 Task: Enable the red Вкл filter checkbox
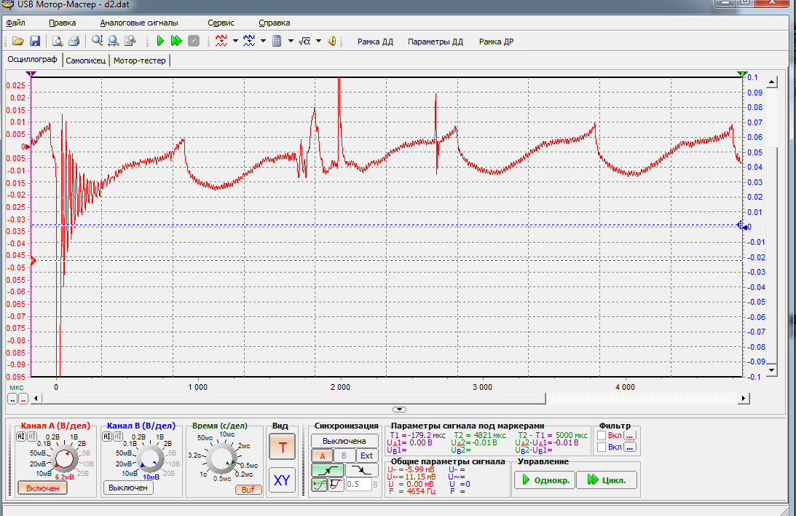(602, 436)
